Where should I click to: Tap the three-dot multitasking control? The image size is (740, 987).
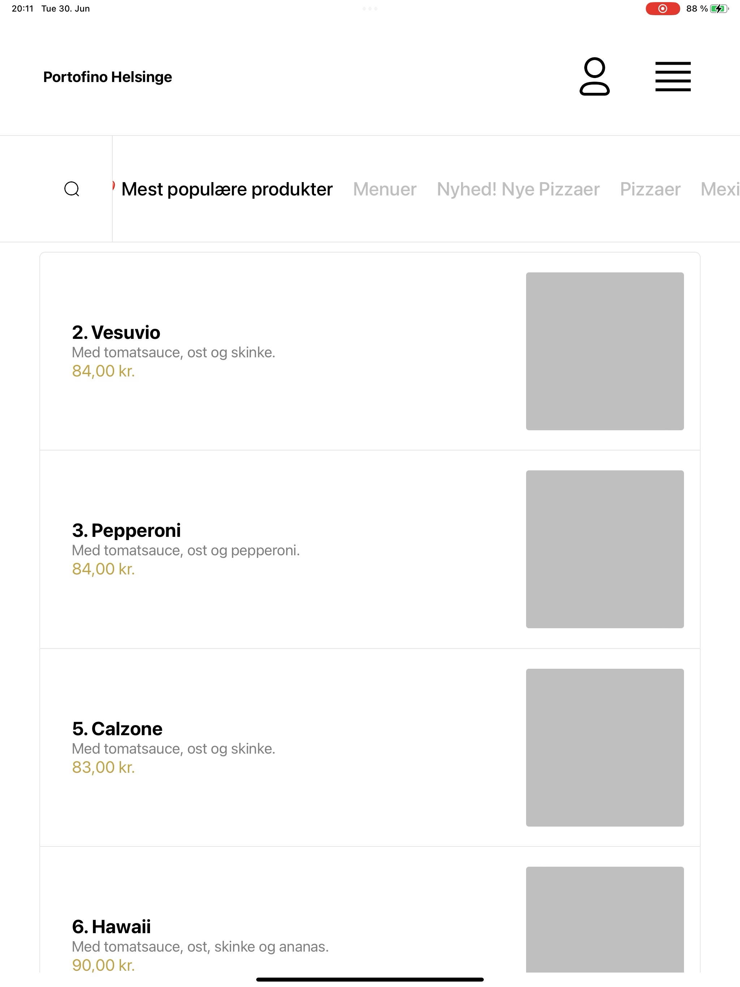[x=370, y=8]
